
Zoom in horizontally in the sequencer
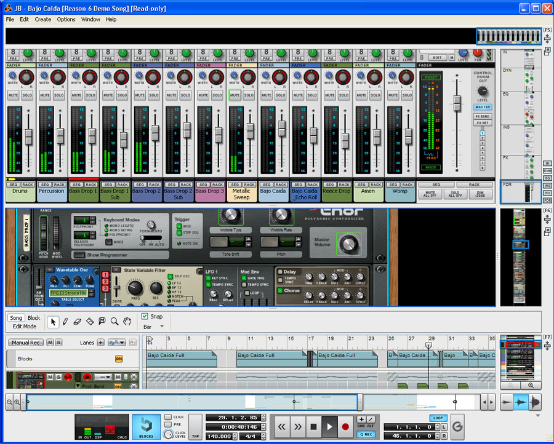[17, 402]
